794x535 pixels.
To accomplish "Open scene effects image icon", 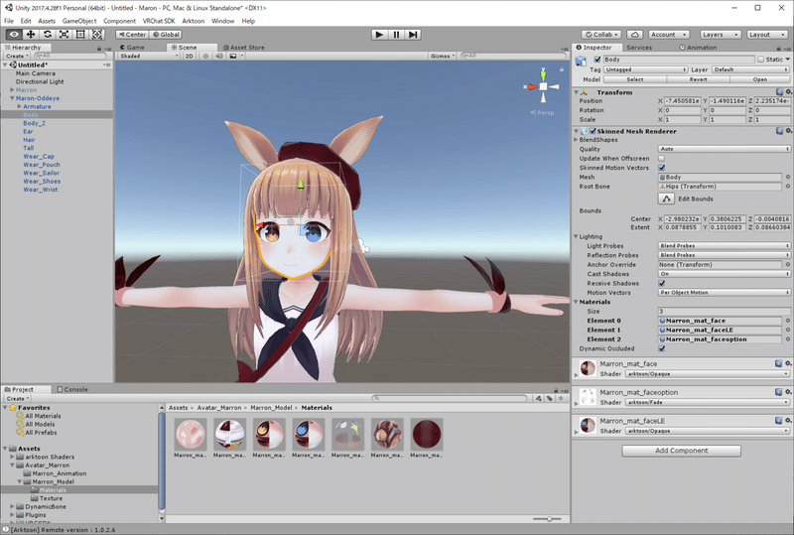I will (233, 56).
